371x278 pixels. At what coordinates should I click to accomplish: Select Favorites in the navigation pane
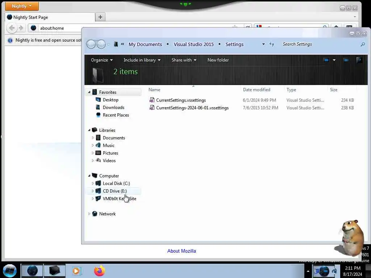point(108,92)
